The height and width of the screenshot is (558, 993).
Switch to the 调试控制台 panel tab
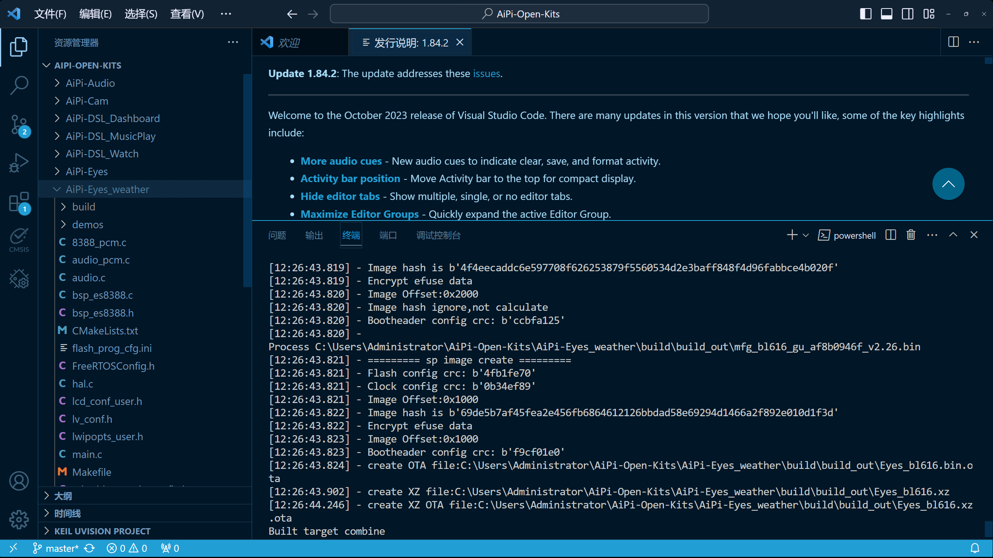tap(438, 235)
